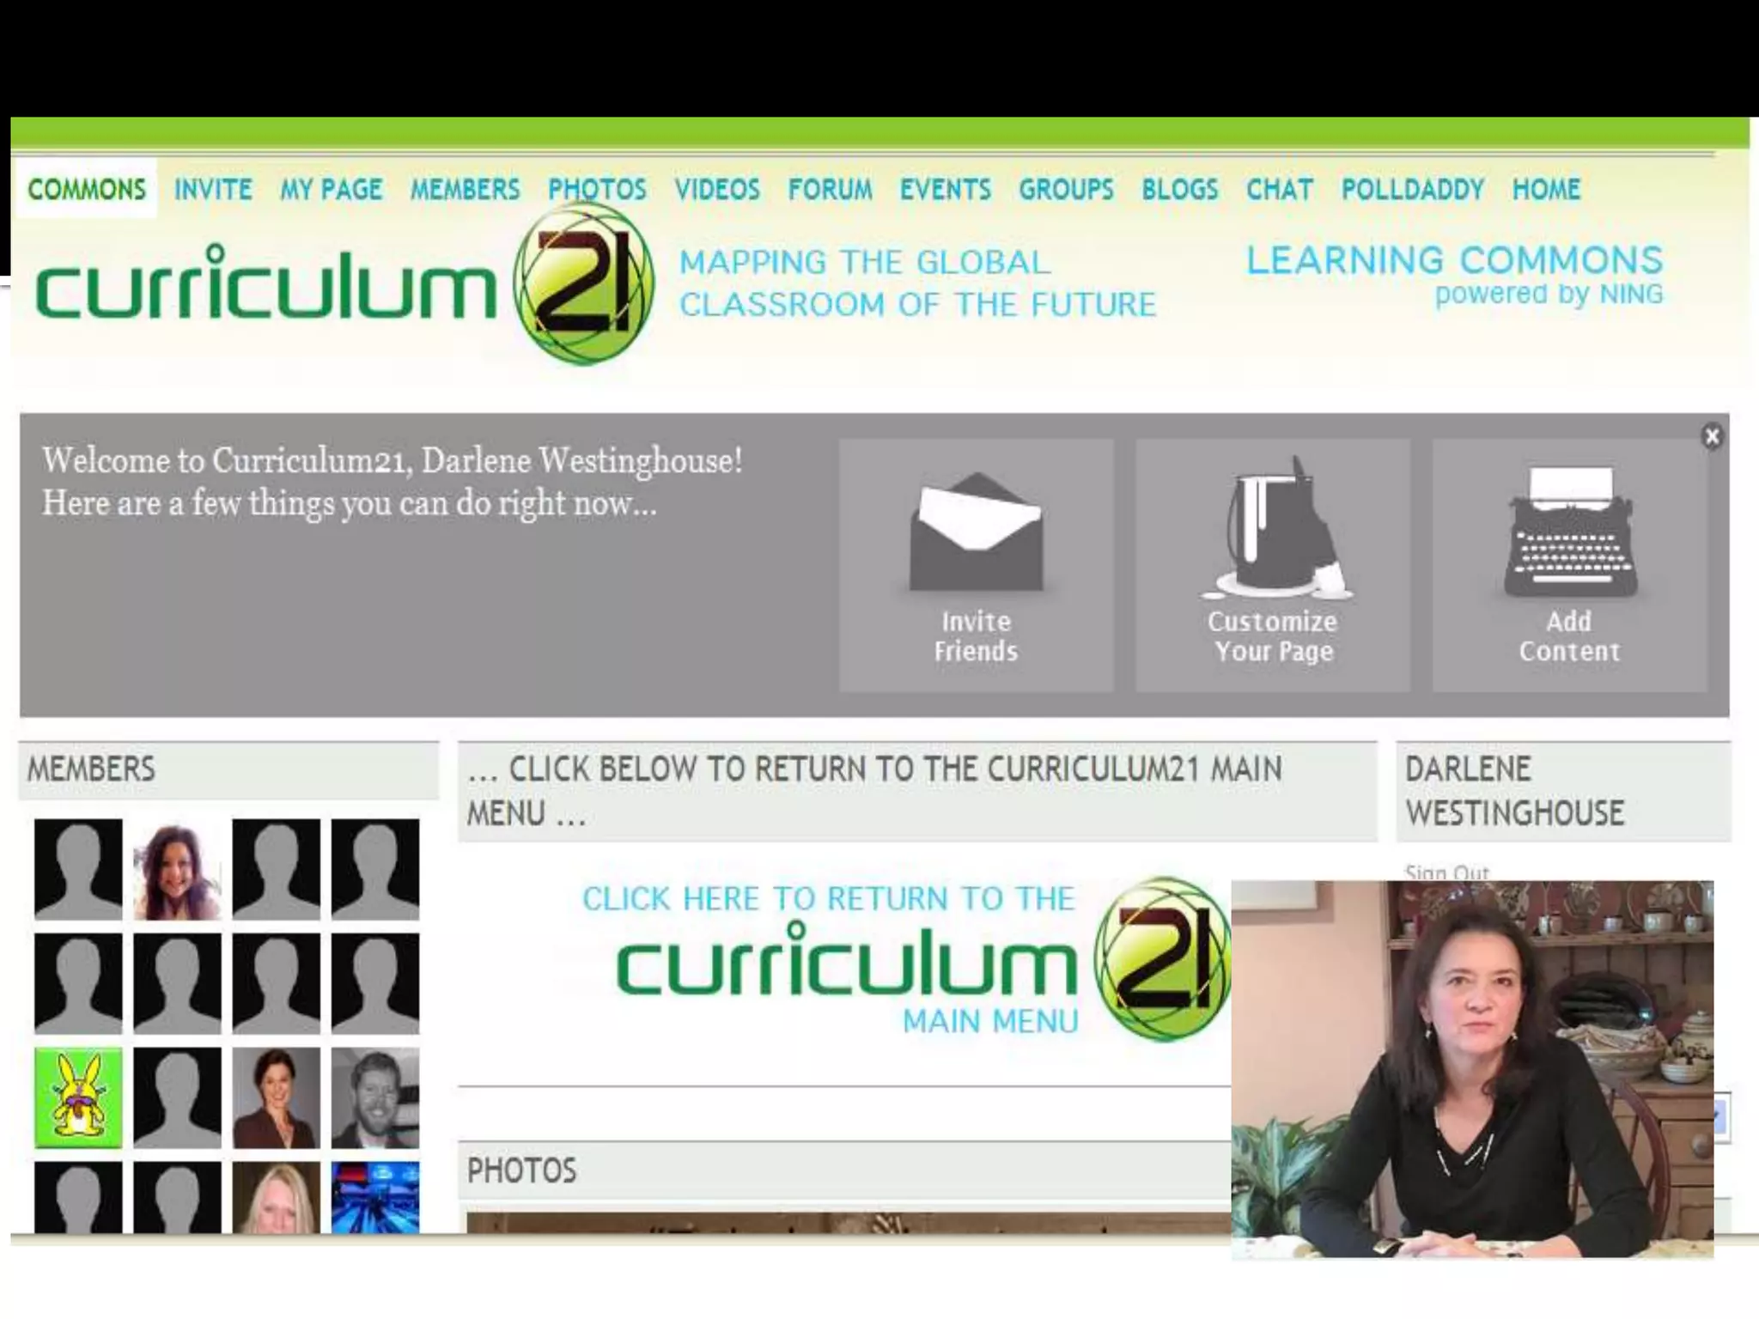1759x1319 pixels.
Task: Open the blonde woman member photo
Action: pyautogui.click(x=277, y=1197)
